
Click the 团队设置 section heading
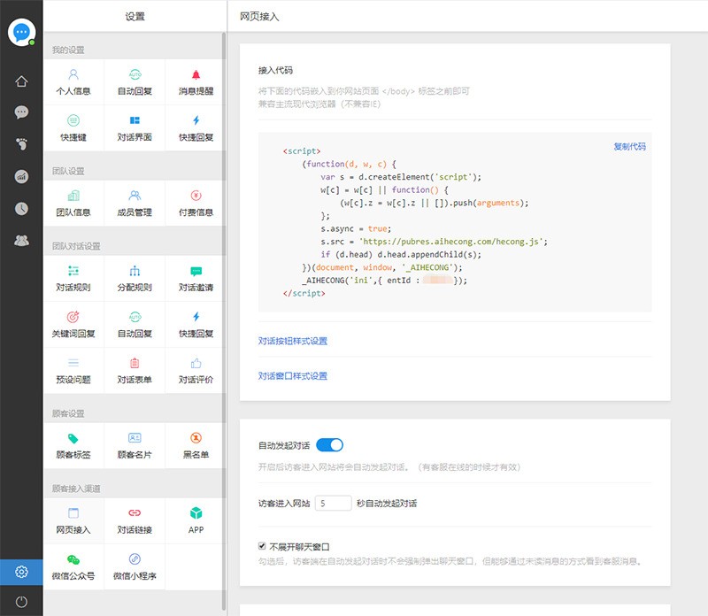coord(68,171)
